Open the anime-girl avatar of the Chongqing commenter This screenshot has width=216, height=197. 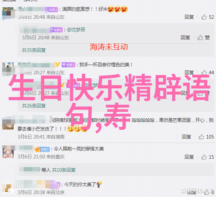(8, 152)
